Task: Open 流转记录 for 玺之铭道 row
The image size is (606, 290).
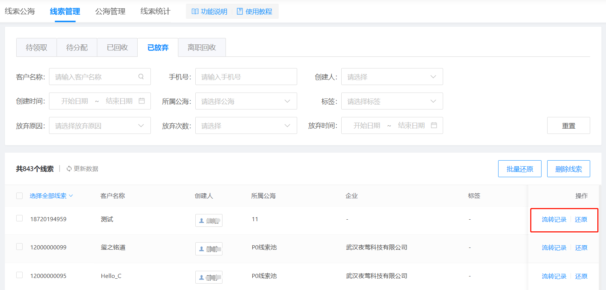Action: 554,248
